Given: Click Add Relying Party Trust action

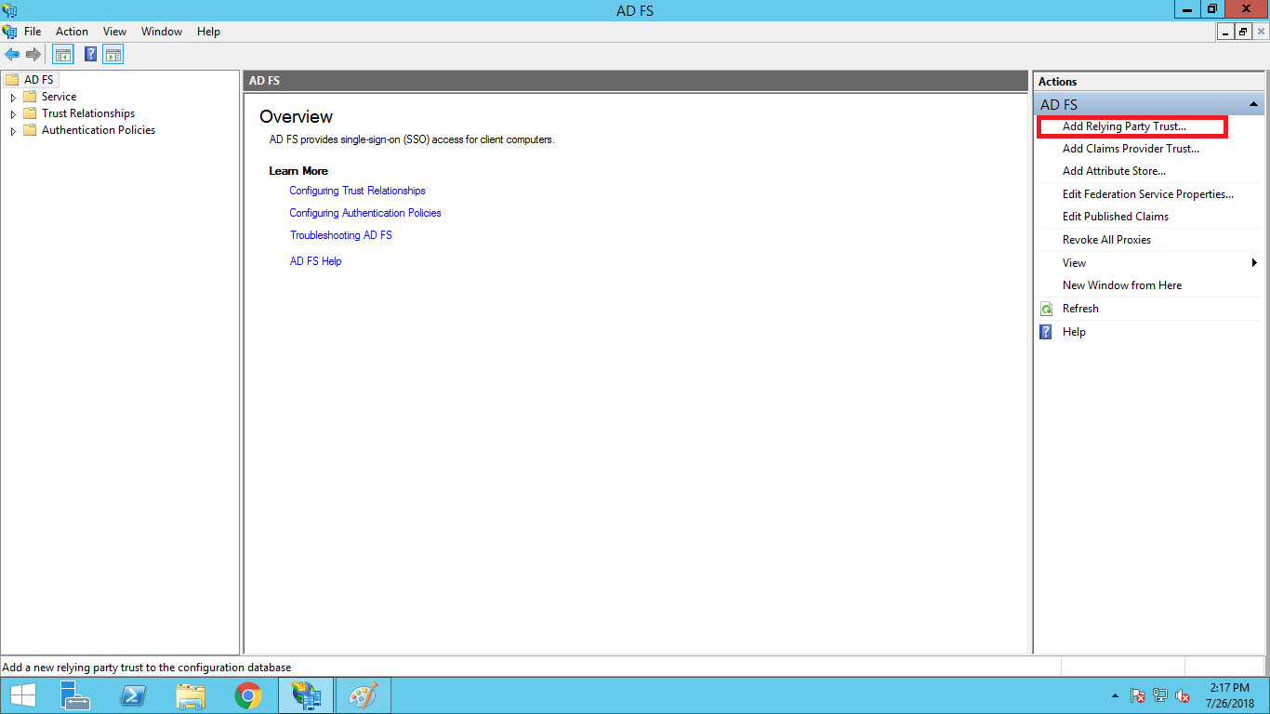Looking at the screenshot, I should [1124, 126].
